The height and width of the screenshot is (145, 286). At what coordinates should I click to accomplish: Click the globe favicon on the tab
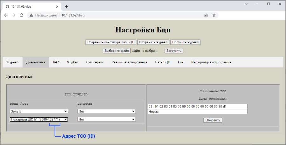pos(7,7)
